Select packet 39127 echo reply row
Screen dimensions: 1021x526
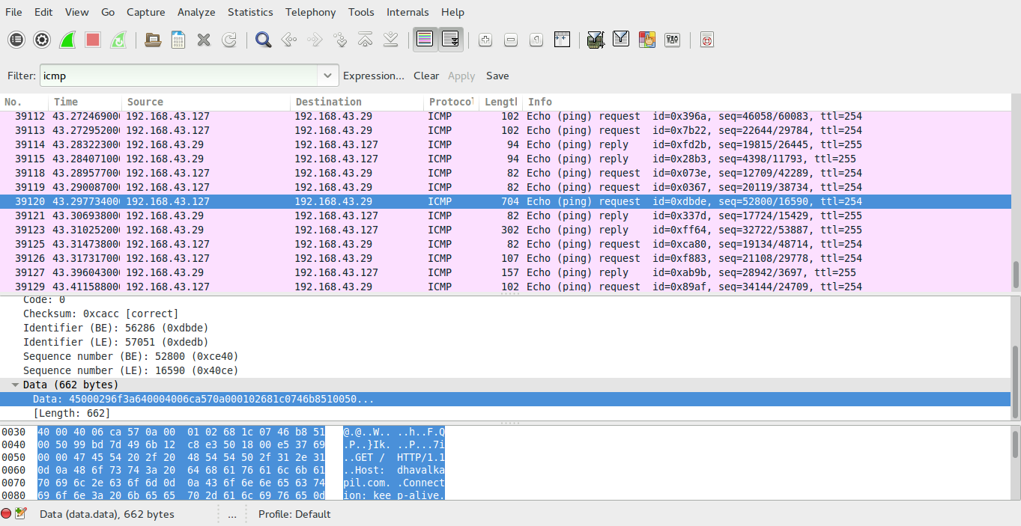[505, 272]
